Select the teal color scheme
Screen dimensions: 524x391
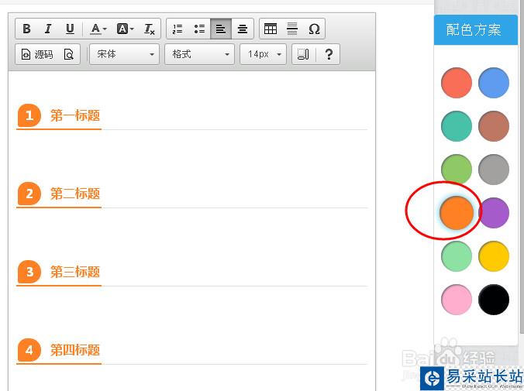coord(457,126)
